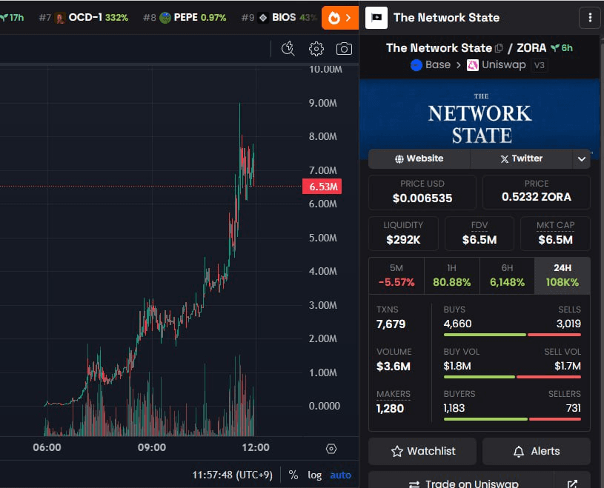Toggle percent scale on chart
Viewport: 604px width, 488px height.
[x=293, y=475]
